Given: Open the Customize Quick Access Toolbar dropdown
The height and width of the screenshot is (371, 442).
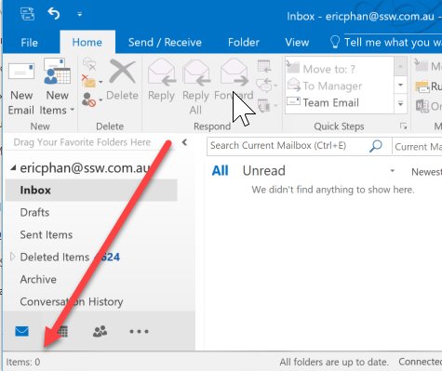Looking at the screenshot, I should tap(80, 14).
